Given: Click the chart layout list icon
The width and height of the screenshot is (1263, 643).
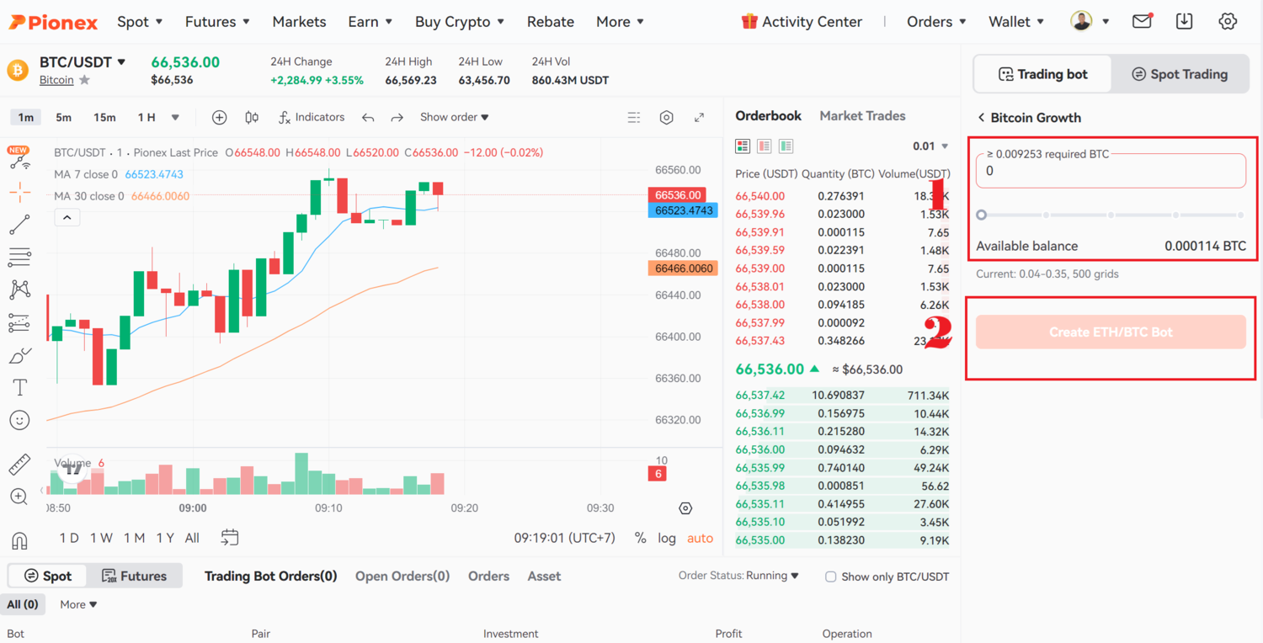Looking at the screenshot, I should pyautogui.click(x=634, y=118).
